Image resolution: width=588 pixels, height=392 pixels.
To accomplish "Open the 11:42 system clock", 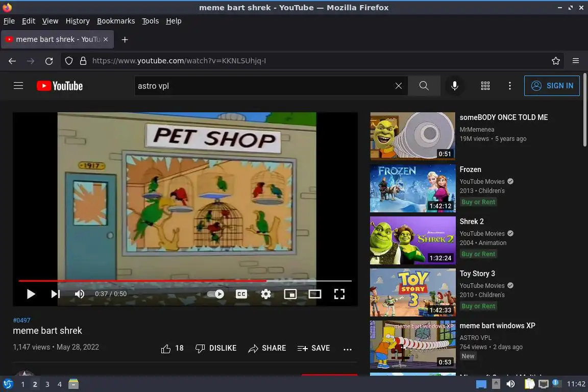I will click(576, 384).
